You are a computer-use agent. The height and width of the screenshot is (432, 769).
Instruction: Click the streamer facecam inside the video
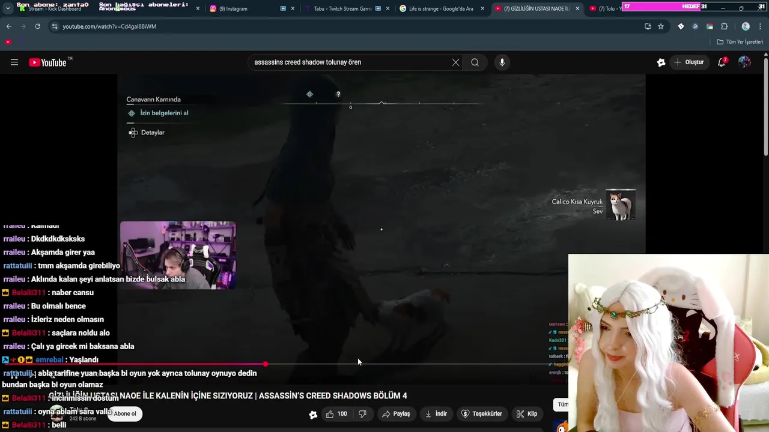(x=178, y=256)
